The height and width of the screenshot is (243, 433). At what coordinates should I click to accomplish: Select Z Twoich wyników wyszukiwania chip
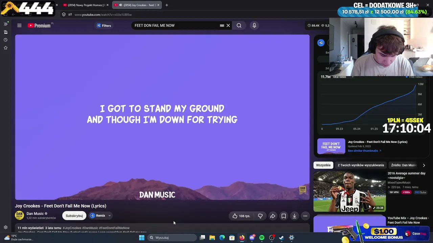tap(361, 165)
